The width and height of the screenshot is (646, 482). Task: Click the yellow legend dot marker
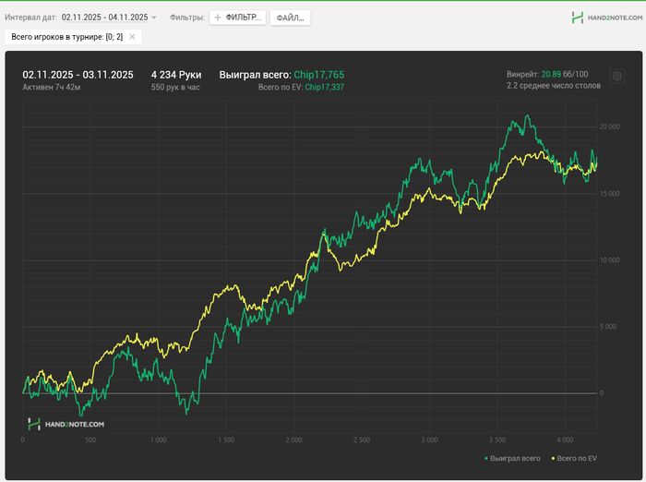pos(553,458)
